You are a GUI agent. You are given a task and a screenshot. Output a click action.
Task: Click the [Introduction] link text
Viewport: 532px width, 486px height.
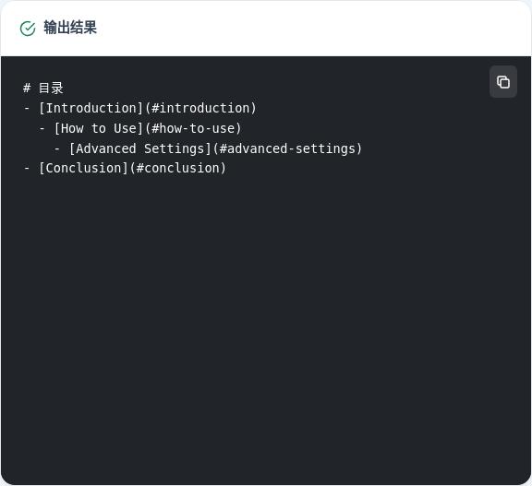coord(91,108)
